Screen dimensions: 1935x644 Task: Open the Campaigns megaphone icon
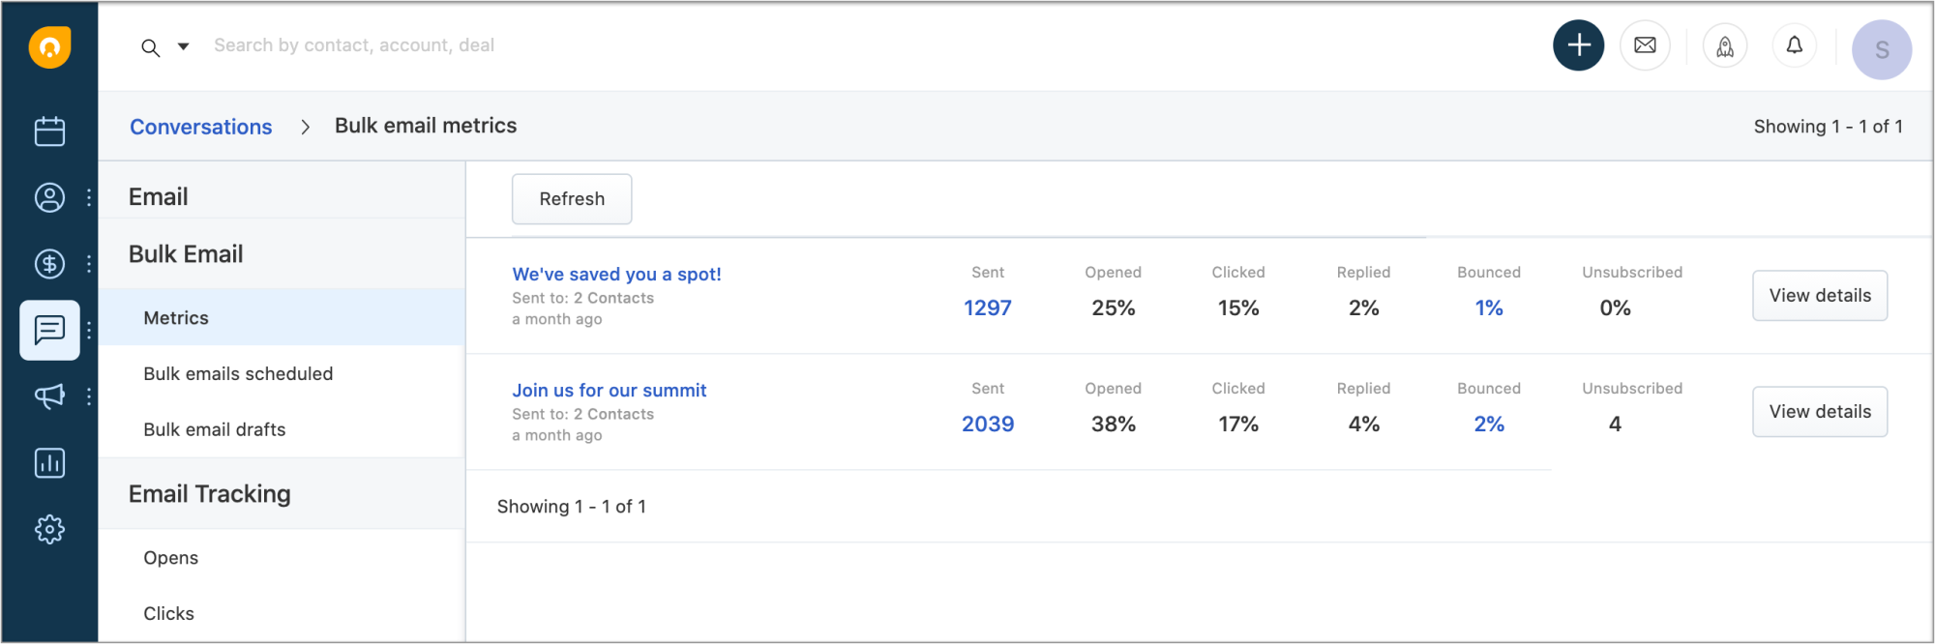pyautogui.click(x=49, y=395)
